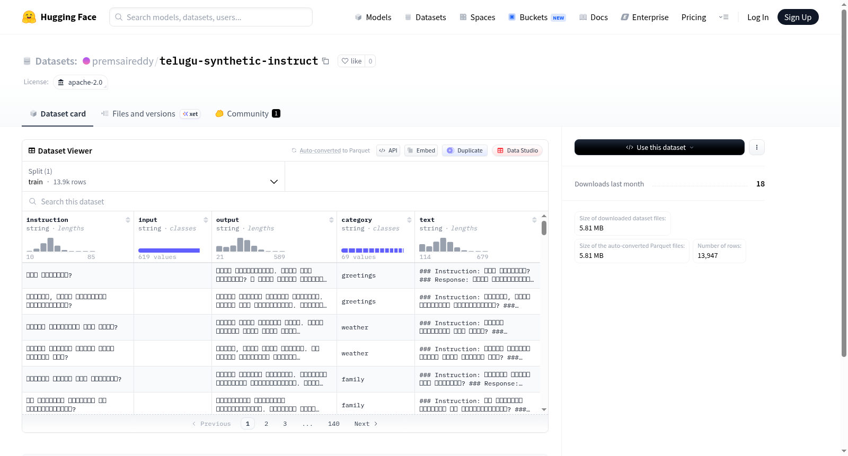This screenshot has height=456, width=848.
Task: Click the first weather category cell
Action: [x=376, y=327]
